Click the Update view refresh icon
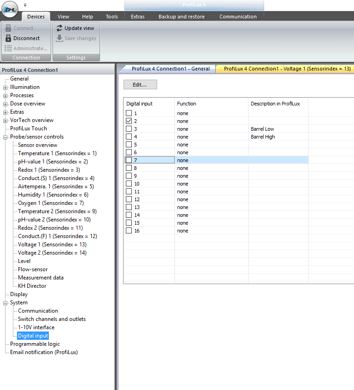 (59, 28)
